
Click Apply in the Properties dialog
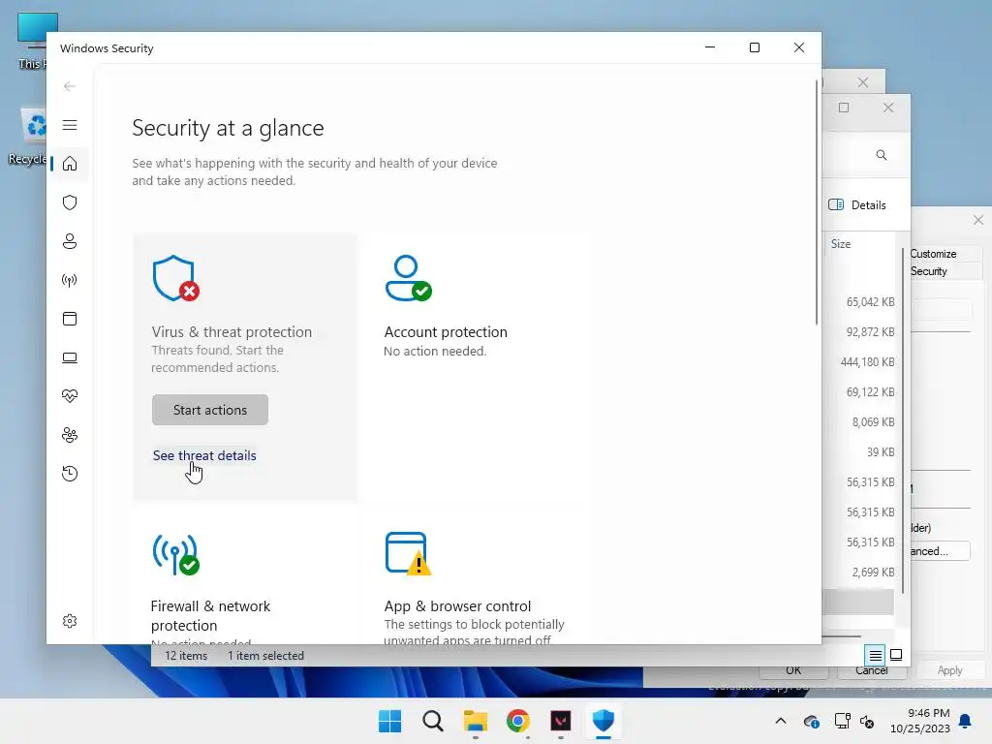pyautogui.click(x=949, y=670)
